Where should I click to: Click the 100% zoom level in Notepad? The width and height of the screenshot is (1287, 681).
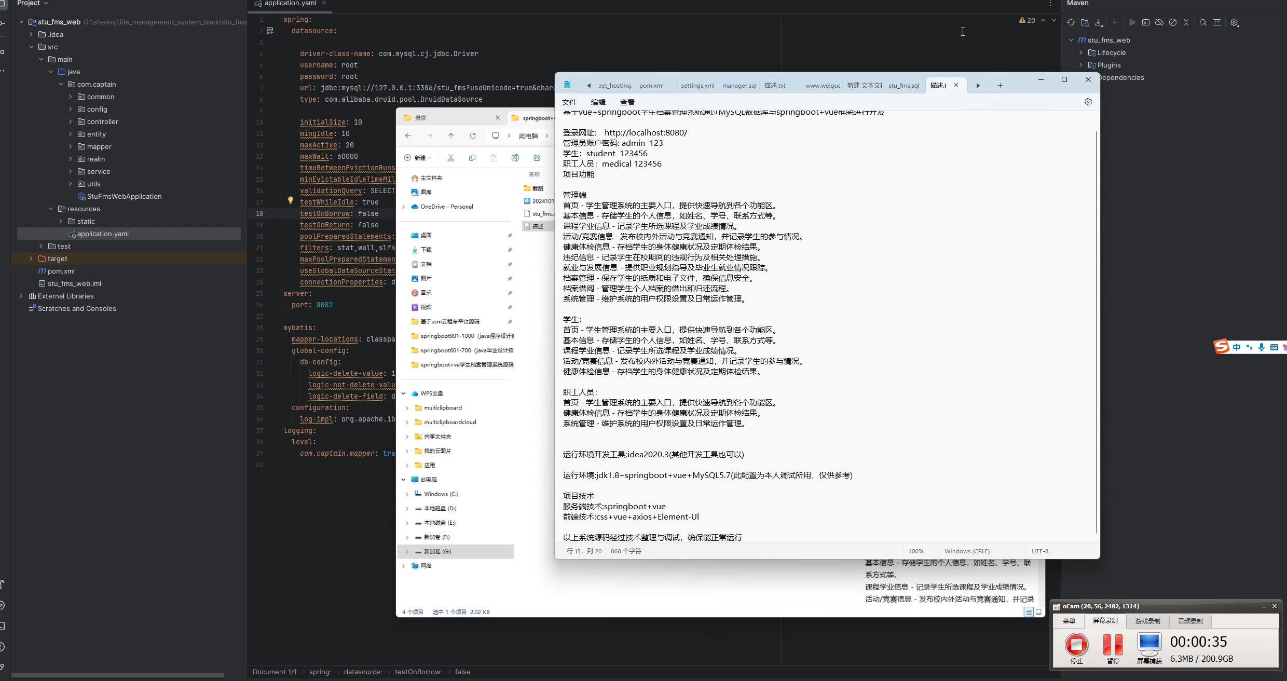pos(916,551)
